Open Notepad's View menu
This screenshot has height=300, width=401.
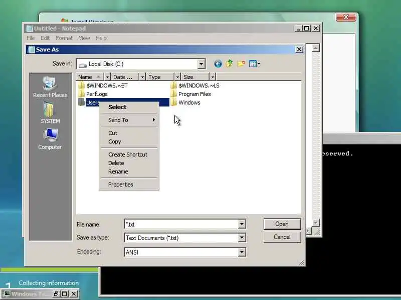click(84, 38)
